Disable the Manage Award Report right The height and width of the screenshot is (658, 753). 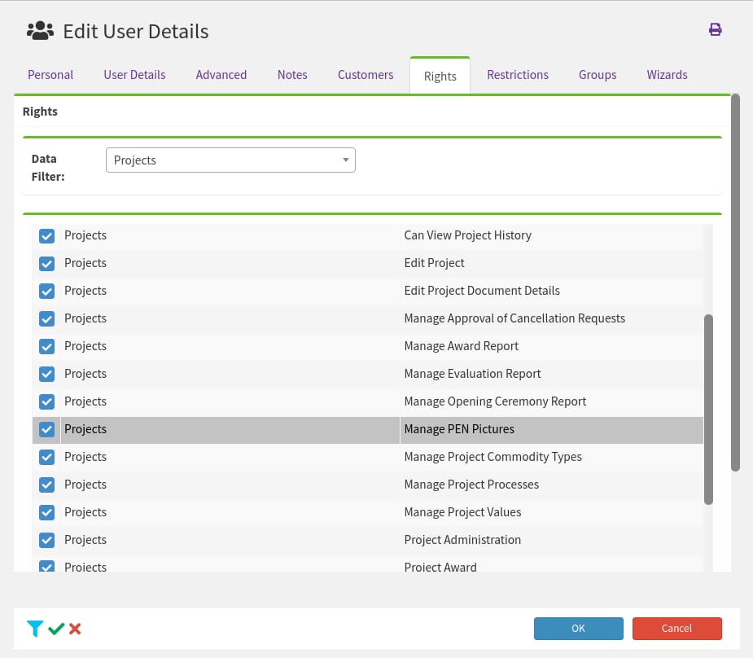46,346
